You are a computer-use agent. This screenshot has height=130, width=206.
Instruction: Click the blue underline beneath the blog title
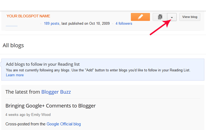point(11,26)
